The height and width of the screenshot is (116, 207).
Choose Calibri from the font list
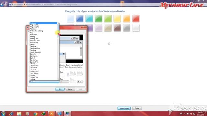[32, 44]
